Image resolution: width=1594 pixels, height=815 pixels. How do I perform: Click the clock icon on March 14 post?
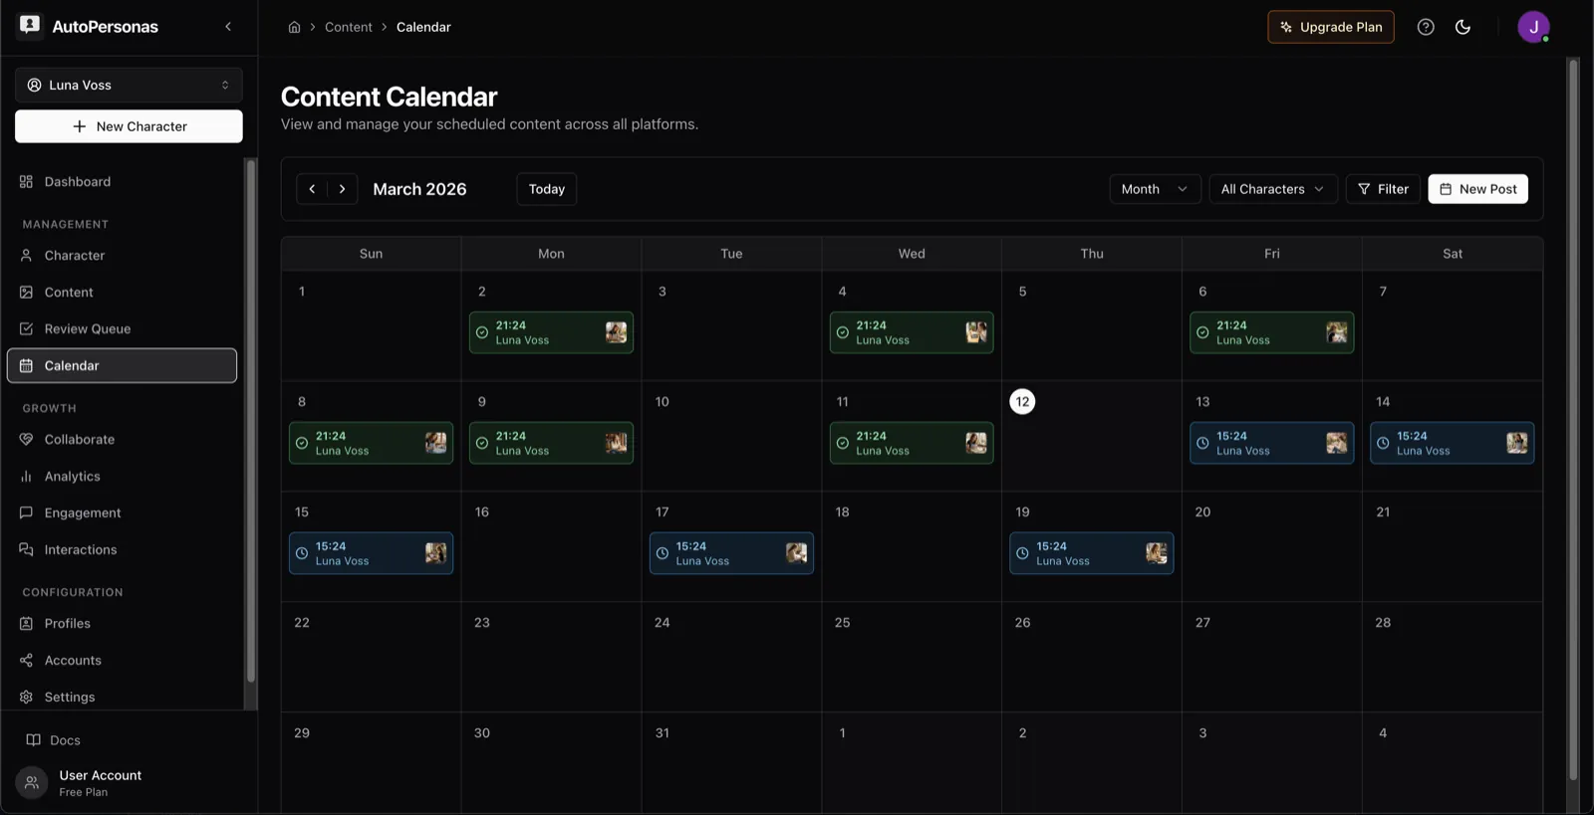coord(1383,443)
